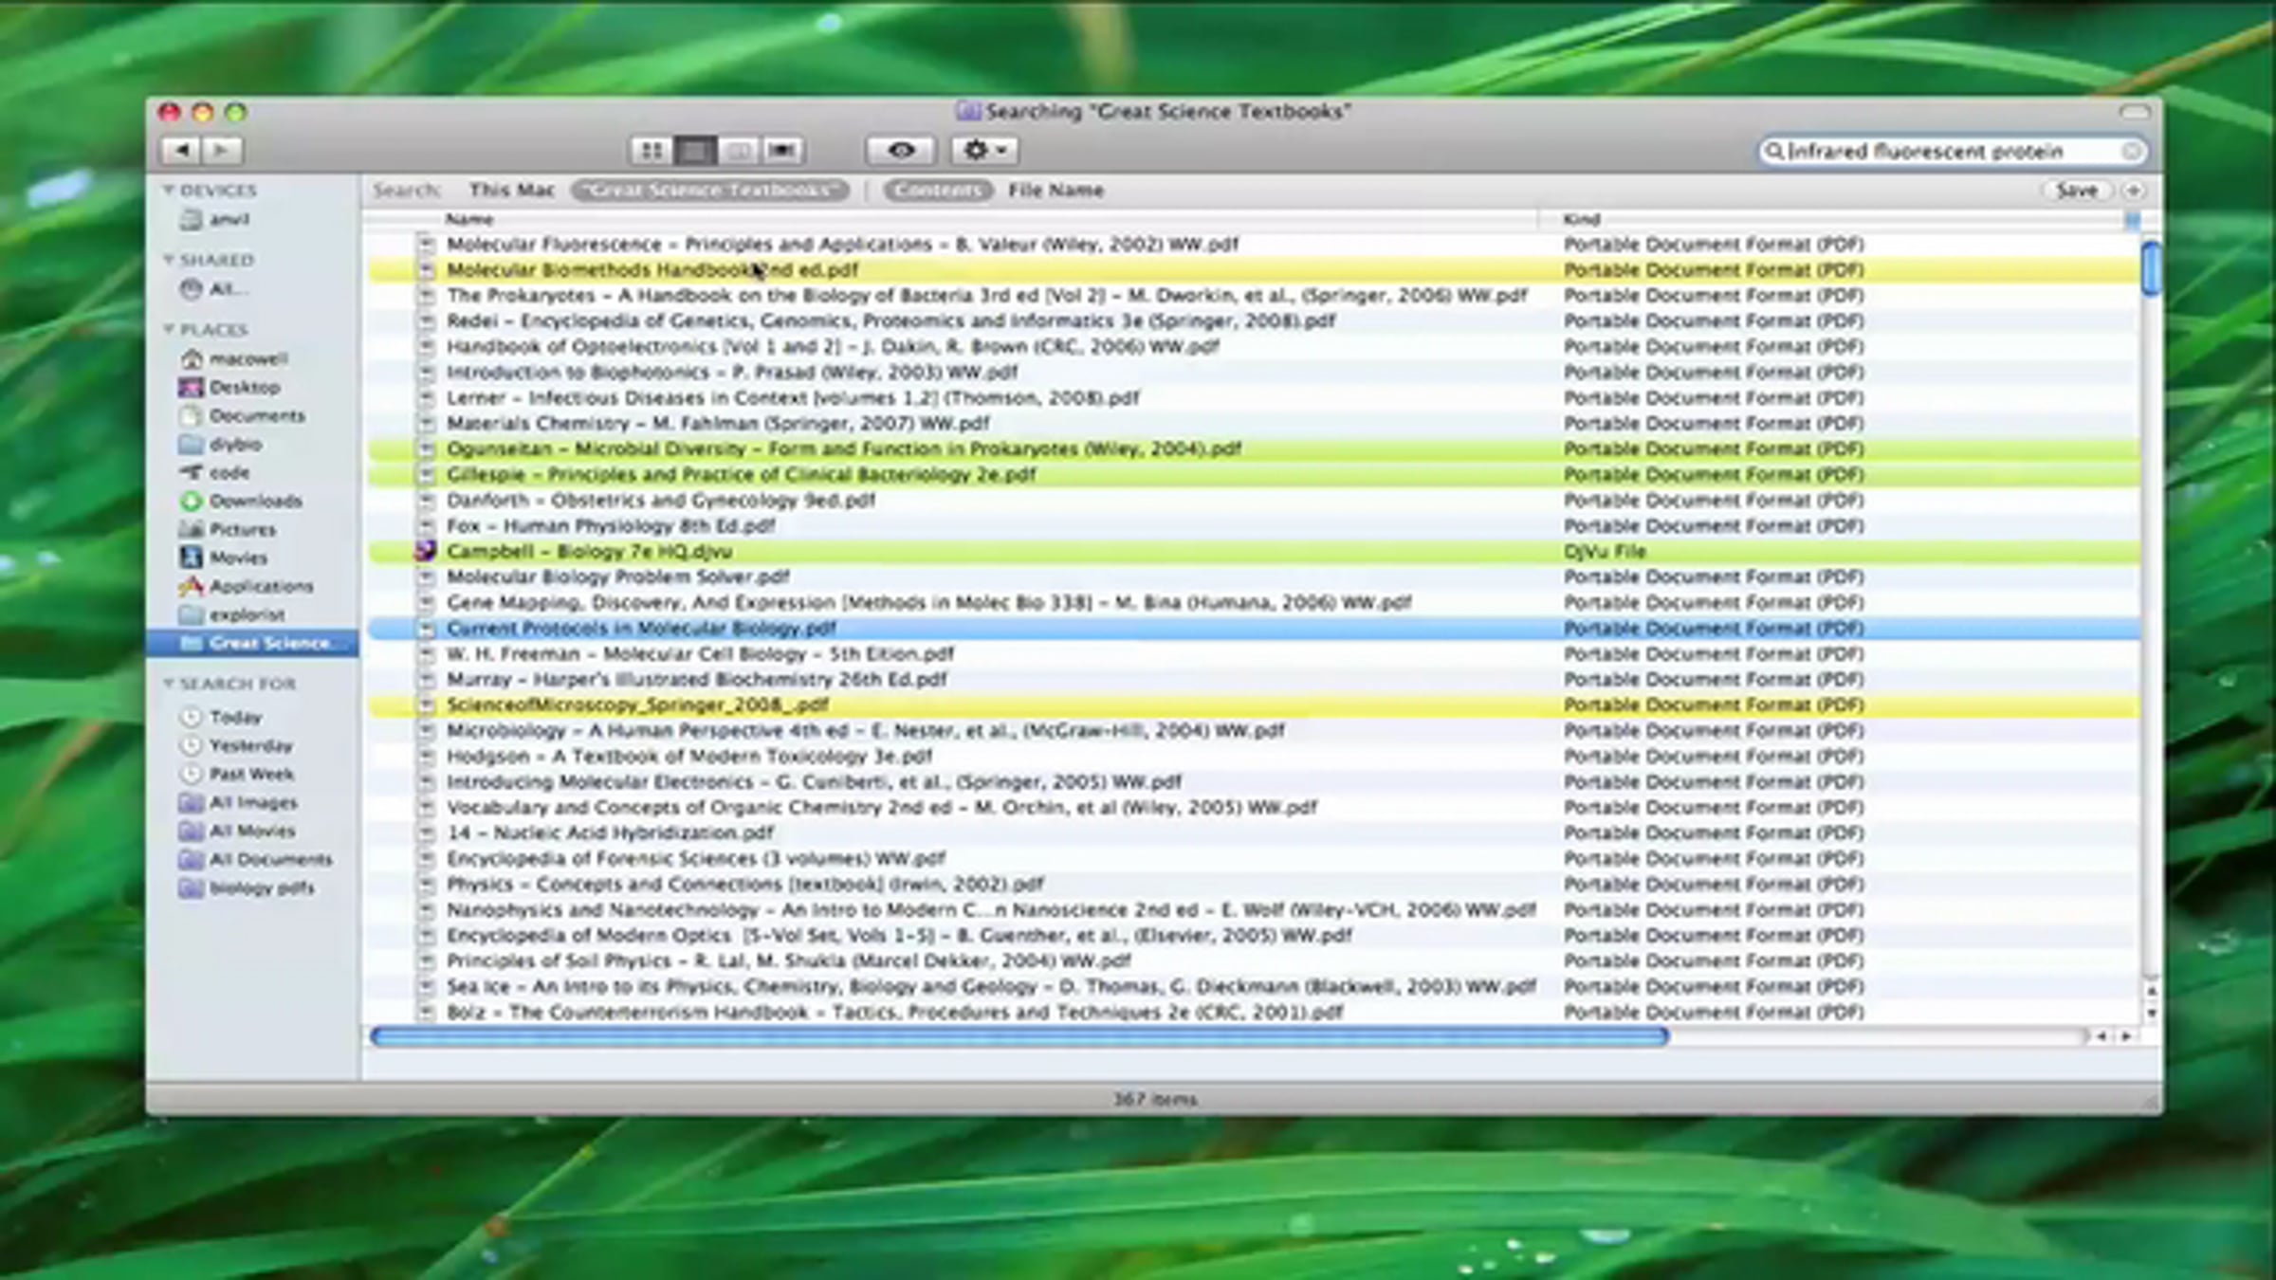The height and width of the screenshot is (1280, 2276).
Task: Click the horizontal scrollbar at bottom
Action: pos(1019,1036)
